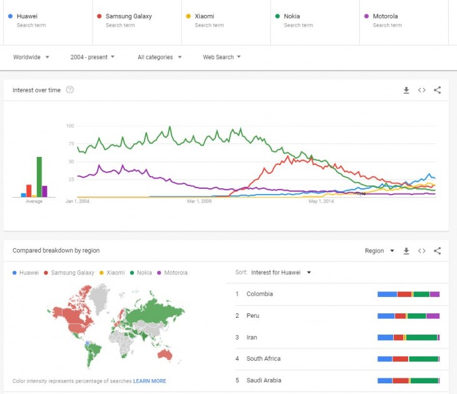Edit the Huawei search term box
This screenshot has width=457, height=394.
click(x=48, y=22)
